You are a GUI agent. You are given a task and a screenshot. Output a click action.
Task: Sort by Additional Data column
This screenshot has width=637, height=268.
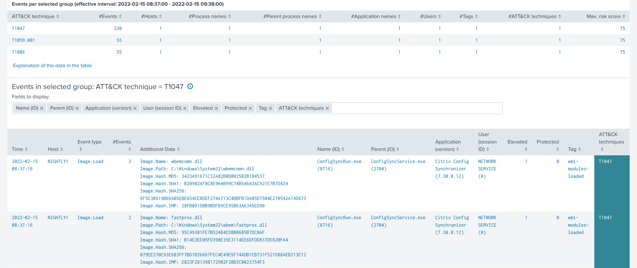(160, 149)
